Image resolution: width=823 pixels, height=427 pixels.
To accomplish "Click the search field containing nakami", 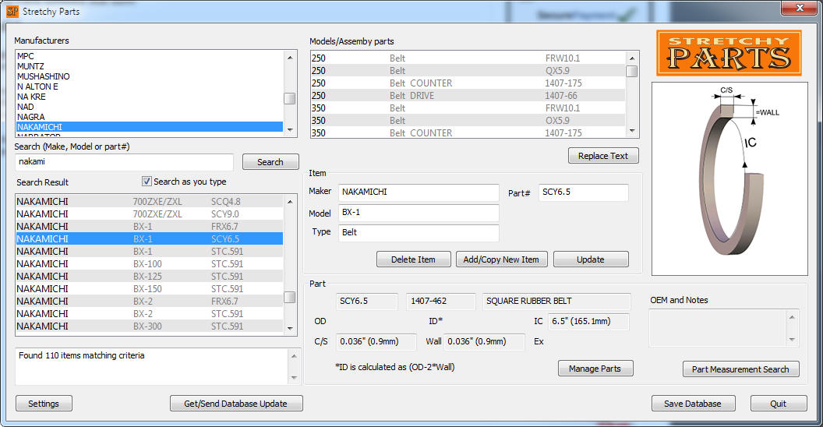I will 124,162.
